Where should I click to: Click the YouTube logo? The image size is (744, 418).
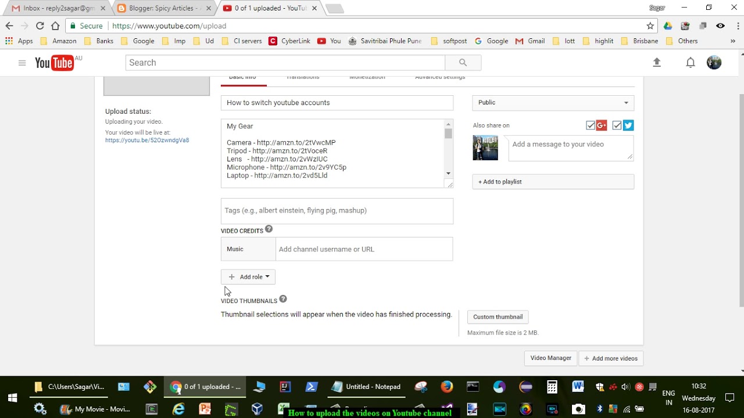tap(54, 63)
